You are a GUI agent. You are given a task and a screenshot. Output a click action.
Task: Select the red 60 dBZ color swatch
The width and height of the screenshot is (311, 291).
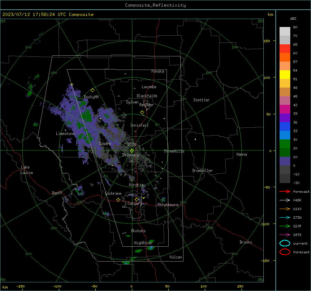(x=285, y=48)
